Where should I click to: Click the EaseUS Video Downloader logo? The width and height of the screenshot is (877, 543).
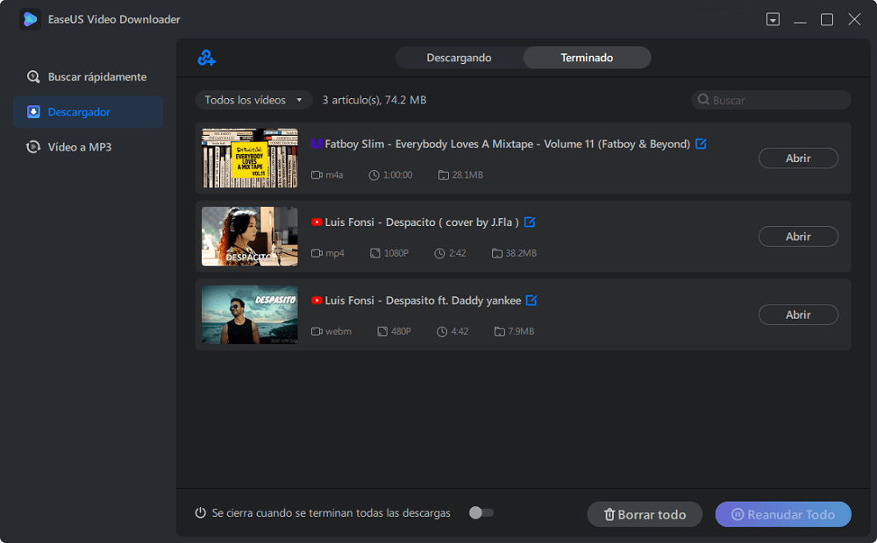point(31,19)
